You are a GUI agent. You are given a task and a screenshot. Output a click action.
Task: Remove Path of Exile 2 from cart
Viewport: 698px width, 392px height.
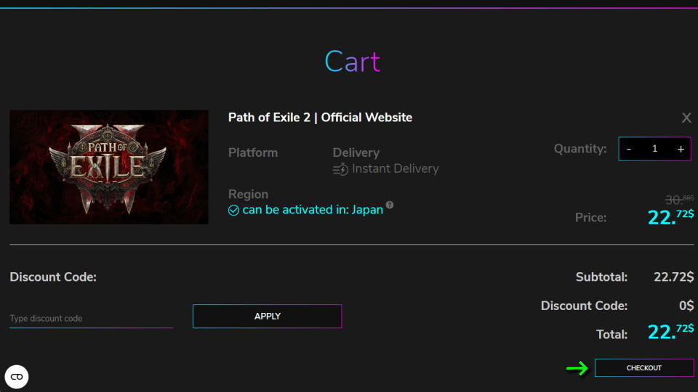[x=686, y=118]
